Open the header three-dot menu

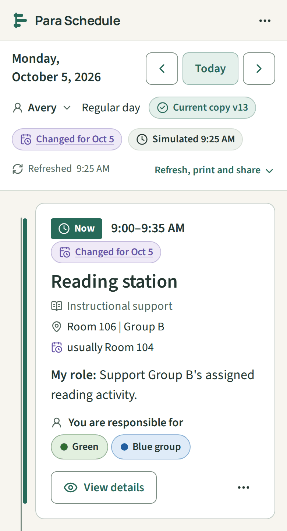[x=265, y=21]
